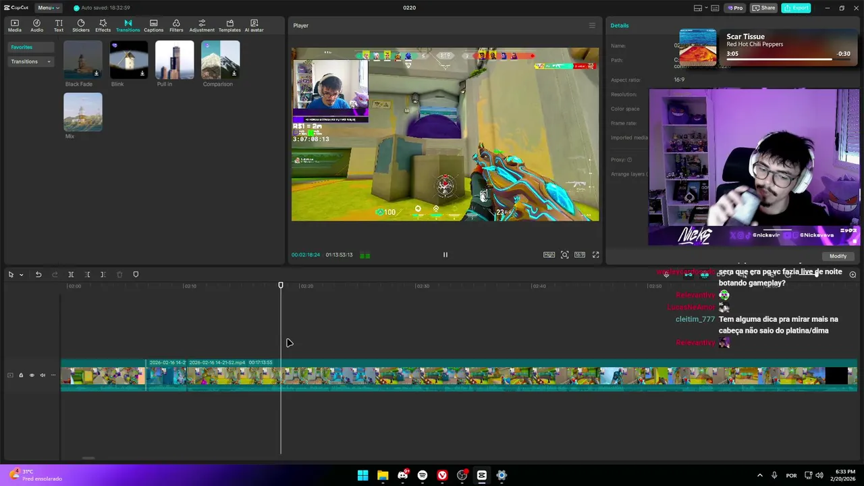
Task: Lock the main video track
Action: coord(21,375)
